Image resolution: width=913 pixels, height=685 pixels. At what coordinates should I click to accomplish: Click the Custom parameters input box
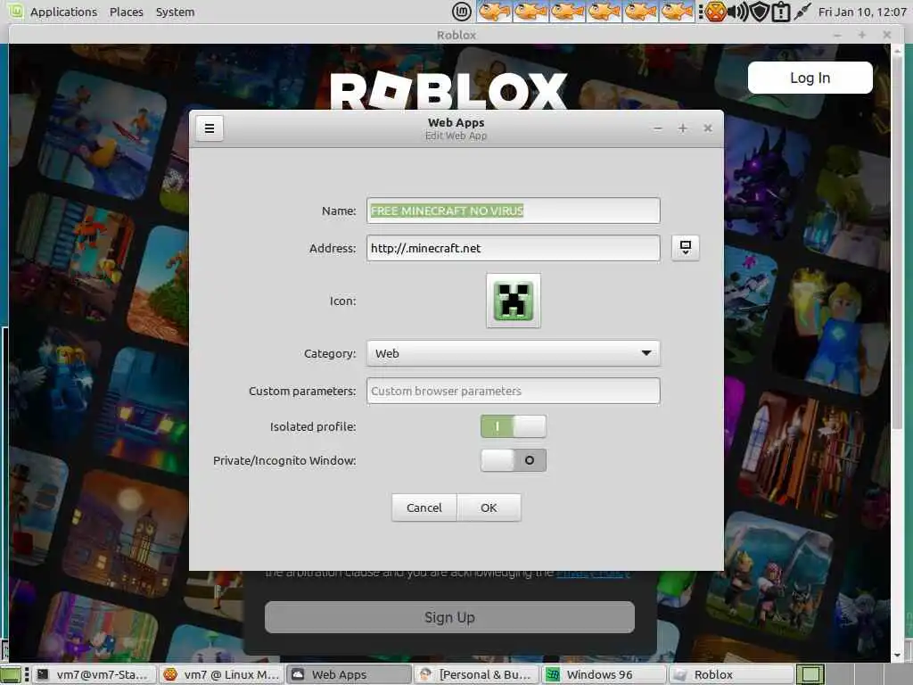coord(513,391)
